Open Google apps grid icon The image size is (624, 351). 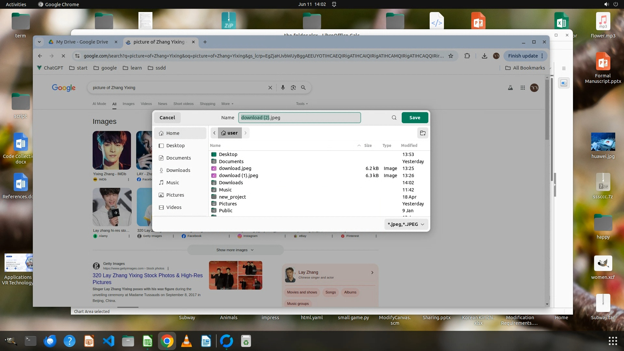click(x=523, y=88)
